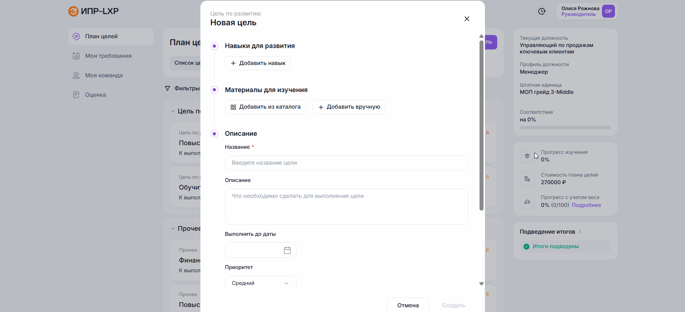Viewport: 685px width, 312px height.
Task: Focus the Название goal input field
Action: tap(346, 163)
